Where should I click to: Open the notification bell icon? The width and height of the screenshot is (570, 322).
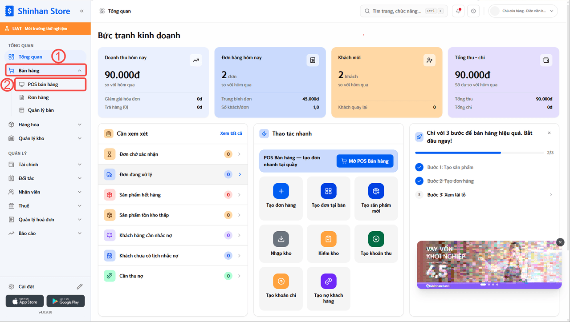458,11
